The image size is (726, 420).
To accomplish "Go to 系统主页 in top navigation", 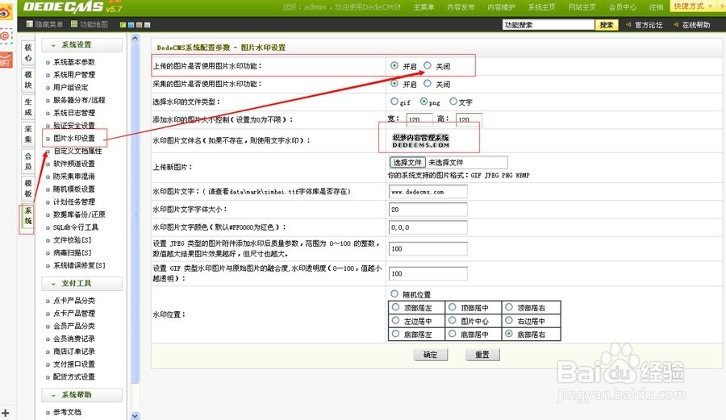I will (x=542, y=7).
